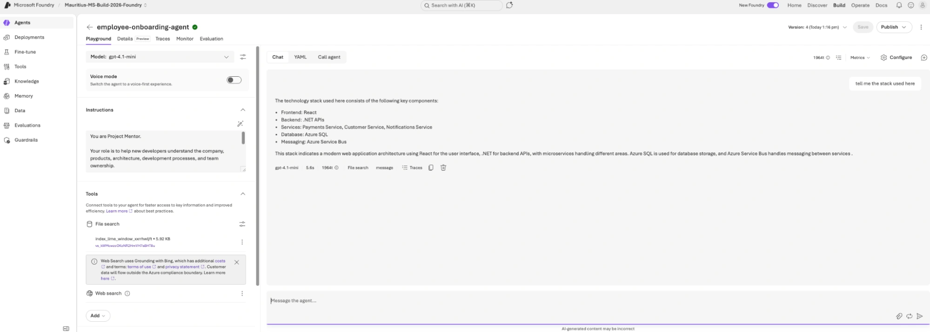Open the Version 4 dropdown
Screen dimensions: 930x332
[x=817, y=27]
